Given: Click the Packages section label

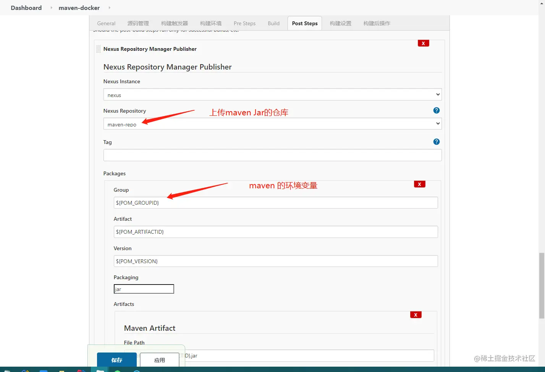Looking at the screenshot, I should (x=115, y=173).
